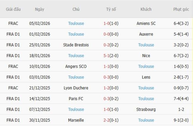Click the Stade Brestois team name

pos(76,45)
